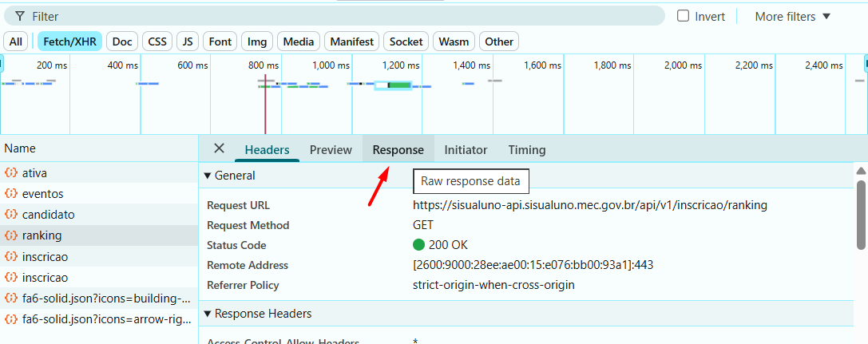Select the ranking request

point(99,235)
